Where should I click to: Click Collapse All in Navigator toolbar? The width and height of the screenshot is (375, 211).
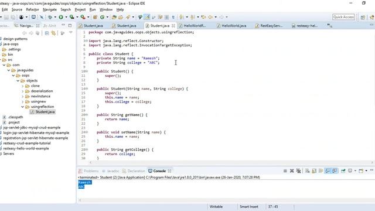click(x=47, y=33)
